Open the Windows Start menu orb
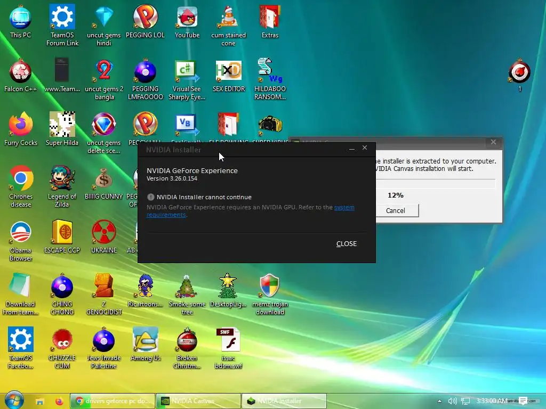Viewport: 546px width, 409px height. (14, 400)
